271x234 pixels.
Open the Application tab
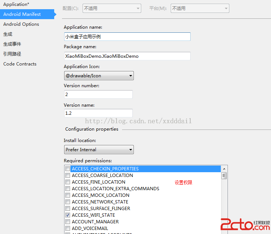click(16, 4)
